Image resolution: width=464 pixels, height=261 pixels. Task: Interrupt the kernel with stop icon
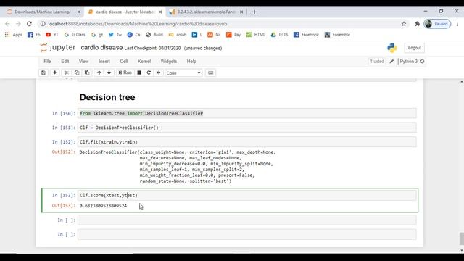tap(139, 72)
